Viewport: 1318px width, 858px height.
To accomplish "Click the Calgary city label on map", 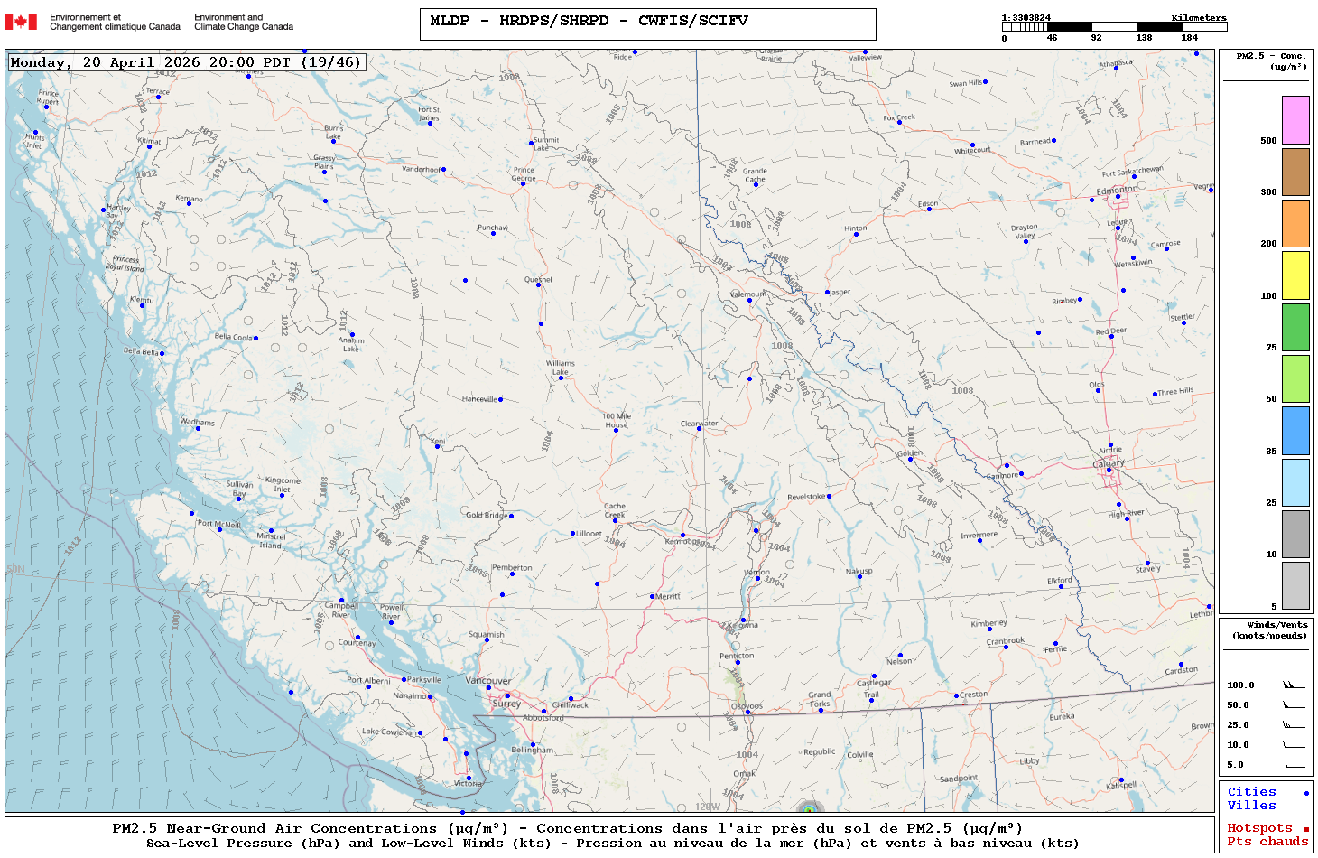I will 1109,463.
